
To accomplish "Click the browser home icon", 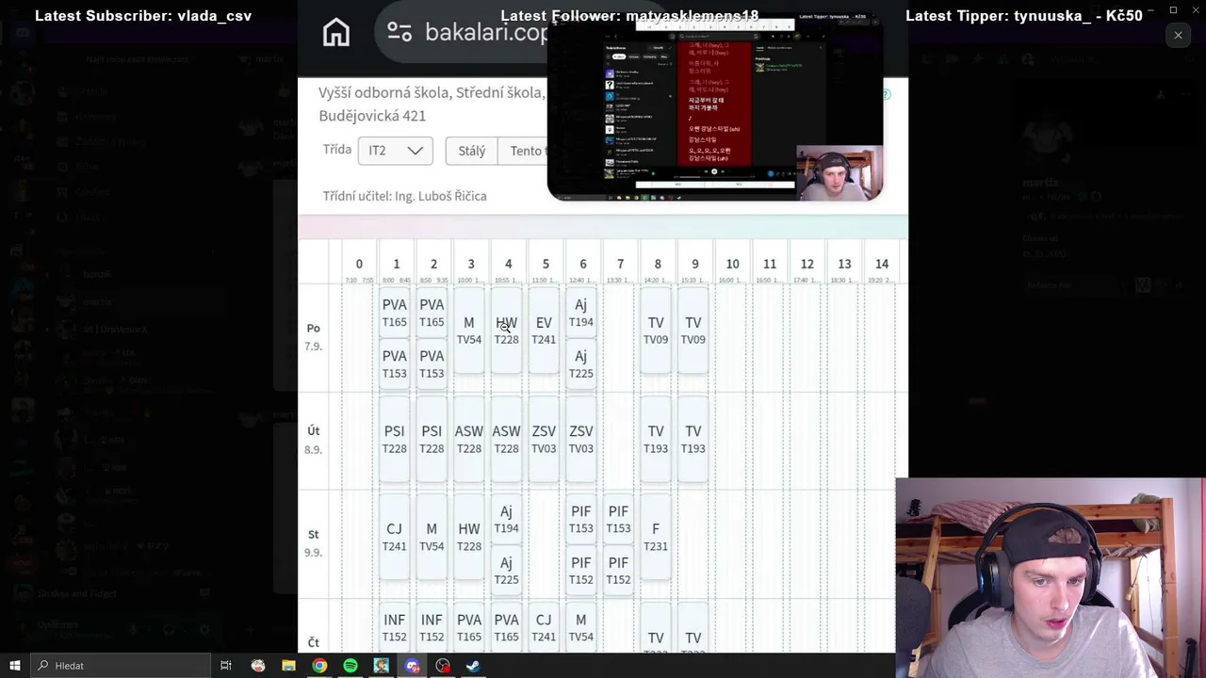I will (x=336, y=32).
